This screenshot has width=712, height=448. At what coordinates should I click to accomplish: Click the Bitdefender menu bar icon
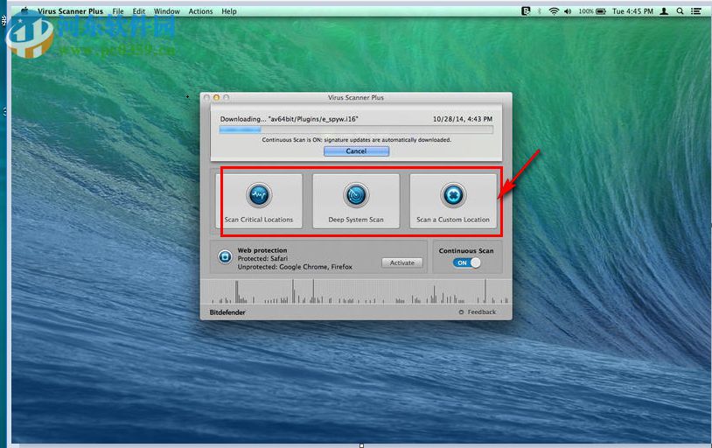tap(526, 10)
